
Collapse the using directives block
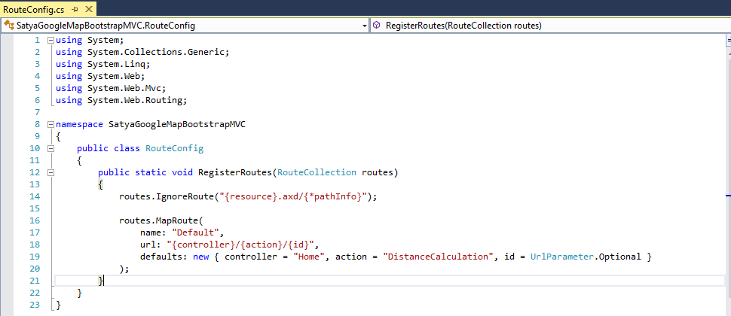tap(50, 40)
